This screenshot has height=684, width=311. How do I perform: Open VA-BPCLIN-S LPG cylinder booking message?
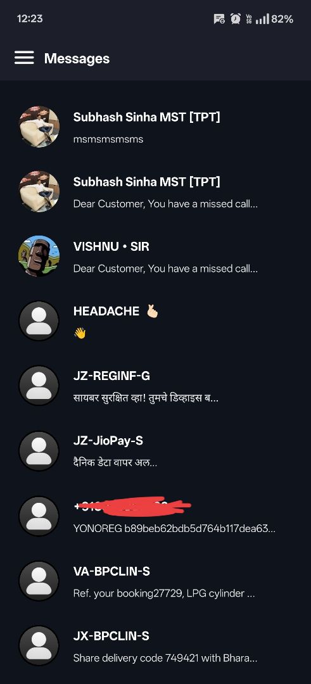point(155,581)
